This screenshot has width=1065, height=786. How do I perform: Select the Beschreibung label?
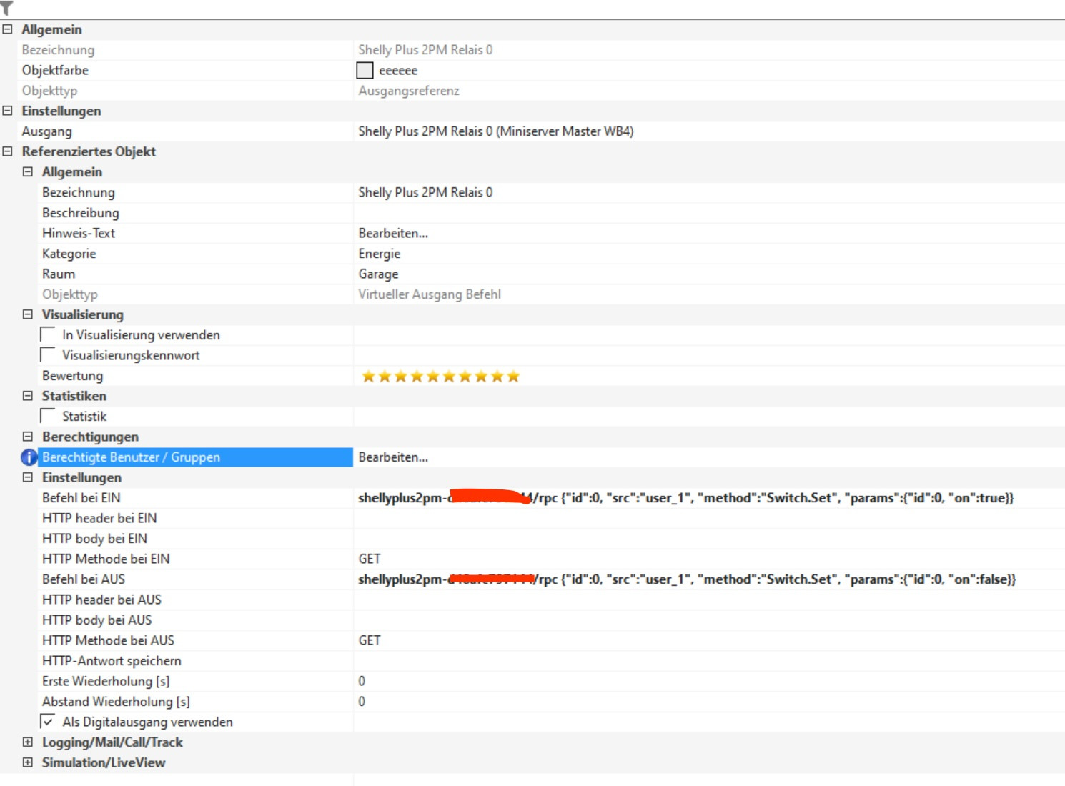pos(81,213)
